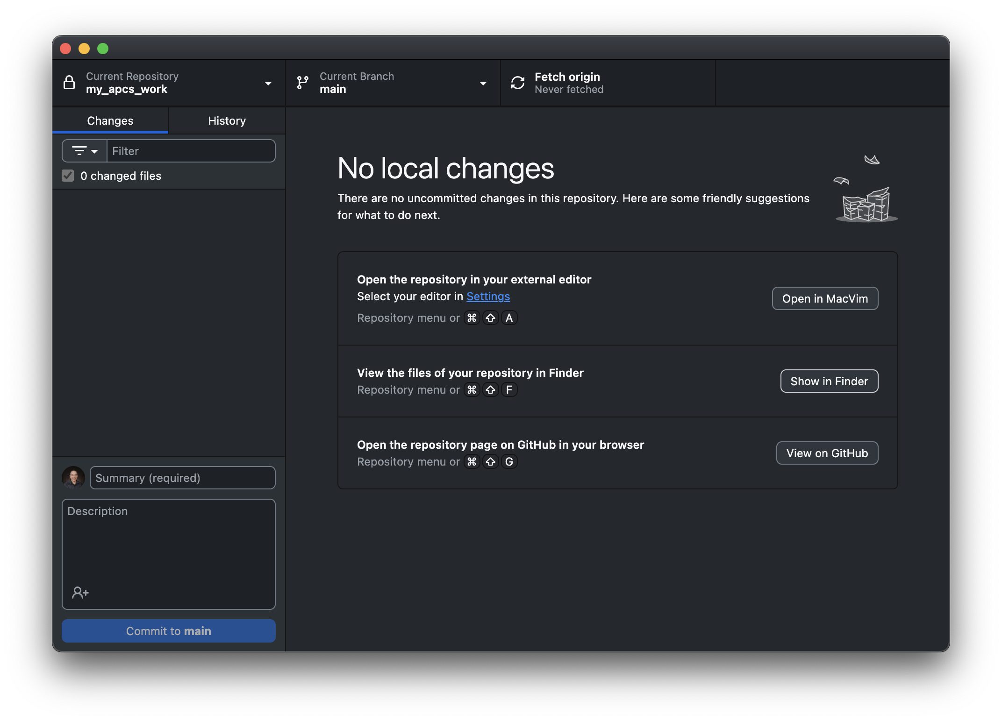The width and height of the screenshot is (1002, 721).
Task: Open the filter options icon
Action: click(x=79, y=151)
